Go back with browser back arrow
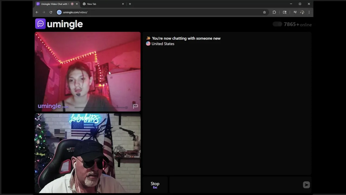 click(x=37, y=12)
